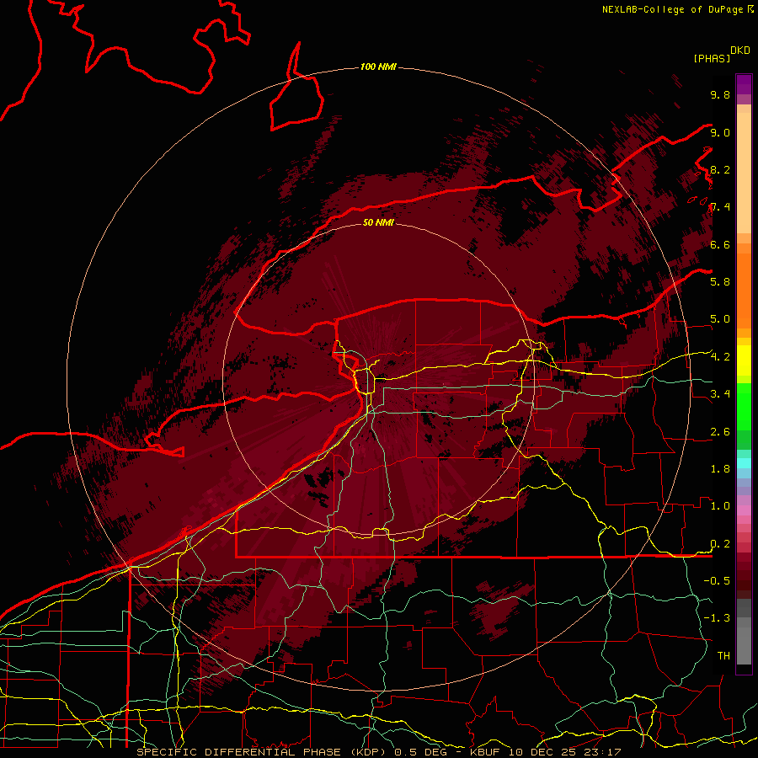
Task: Click the large peach color bar segment
Action: pyautogui.click(x=744, y=173)
